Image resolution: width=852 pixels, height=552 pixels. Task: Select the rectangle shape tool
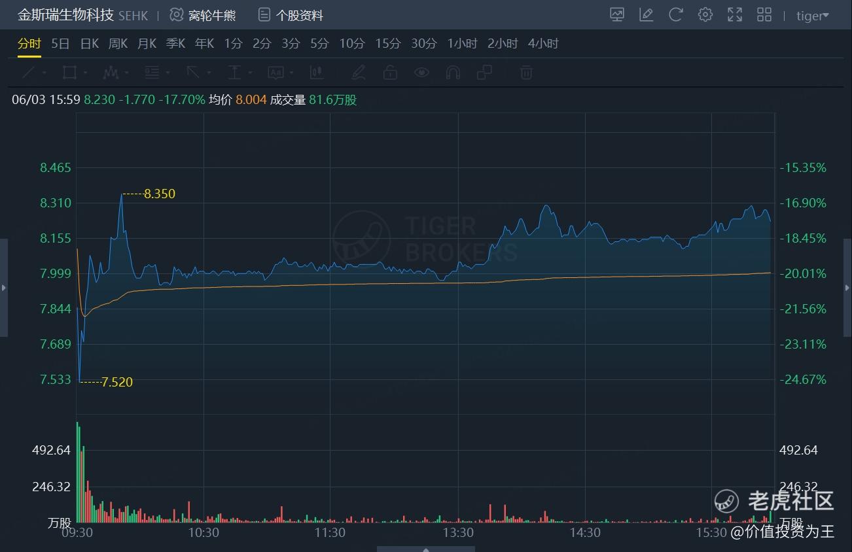click(69, 72)
